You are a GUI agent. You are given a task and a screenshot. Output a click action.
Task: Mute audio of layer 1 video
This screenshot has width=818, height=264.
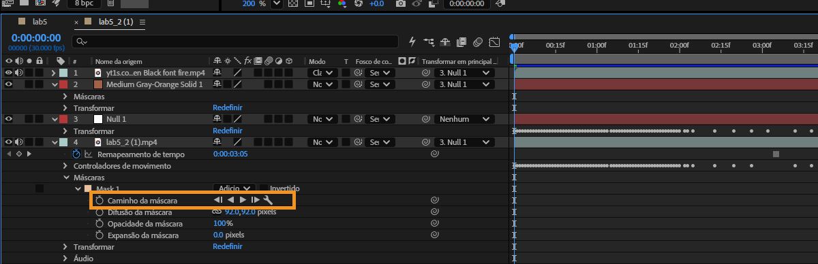coord(19,73)
